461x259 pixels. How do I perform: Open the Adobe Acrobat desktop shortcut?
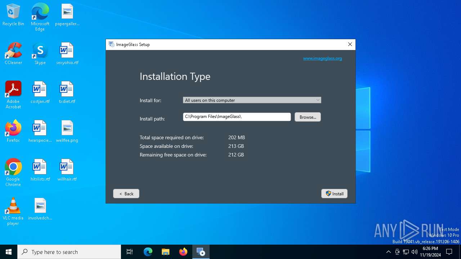(x=13, y=95)
